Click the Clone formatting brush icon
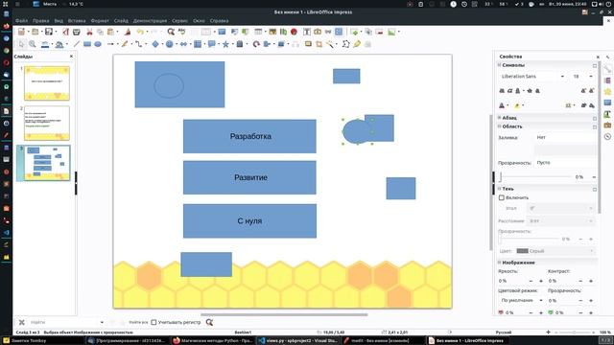Screen dimensions: 614x345 pyautogui.click(x=128, y=32)
